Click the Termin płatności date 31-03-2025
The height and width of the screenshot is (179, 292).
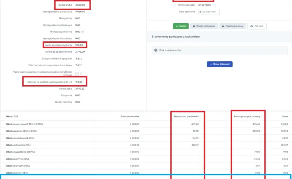205,5
